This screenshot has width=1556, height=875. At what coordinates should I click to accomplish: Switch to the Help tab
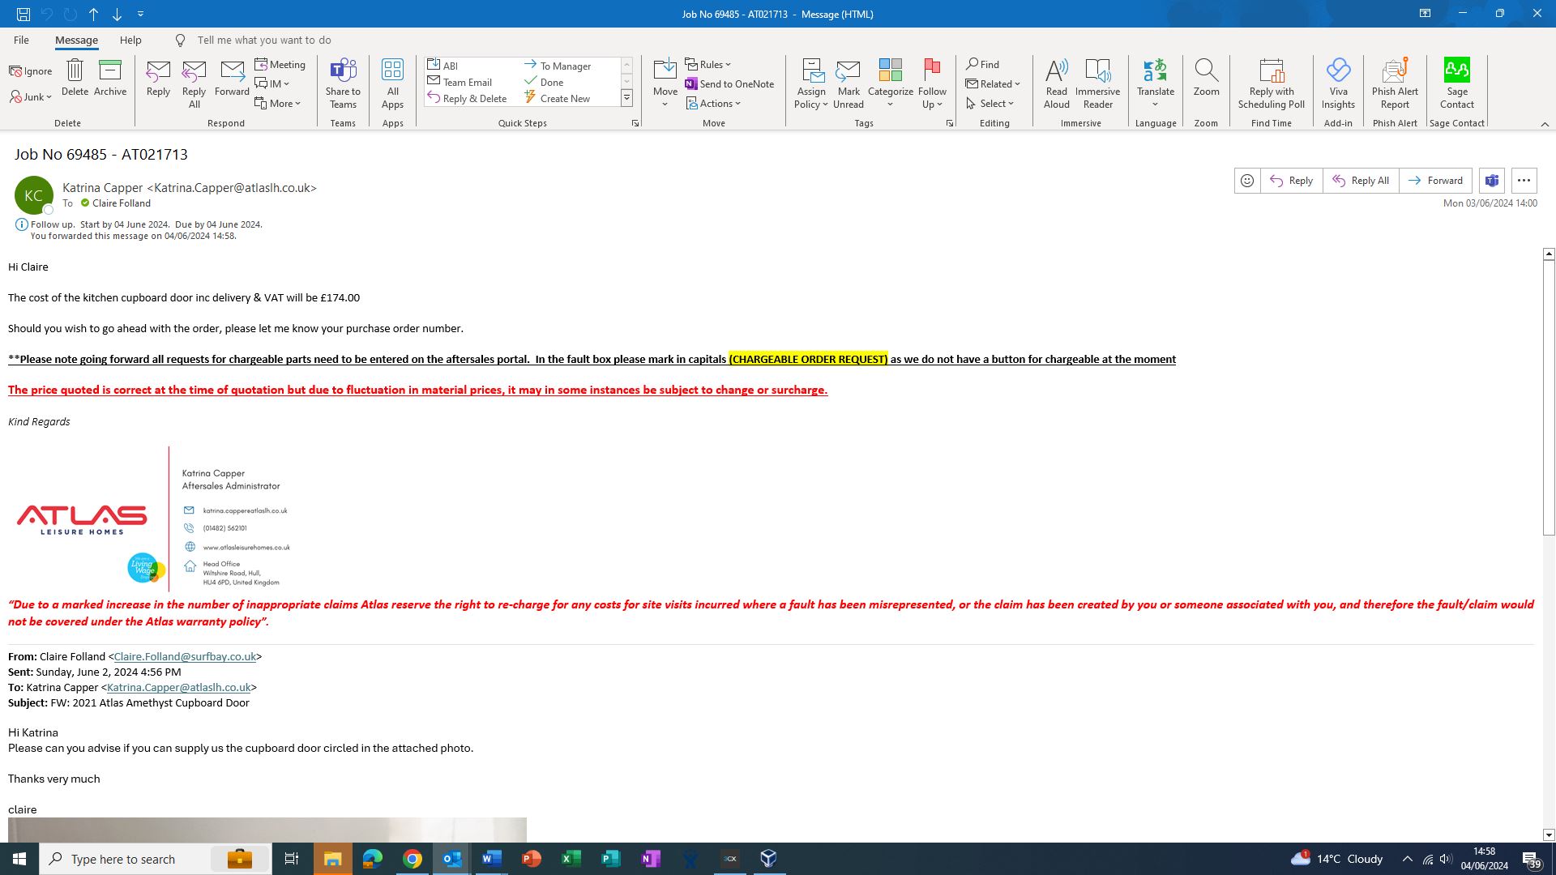pyautogui.click(x=130, y=40)
